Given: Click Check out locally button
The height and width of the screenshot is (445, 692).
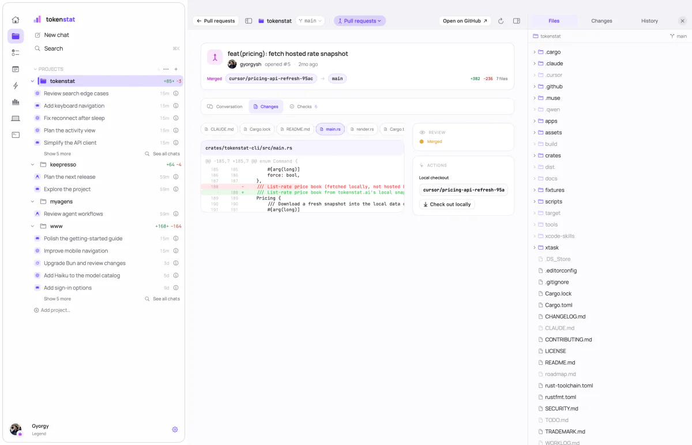Looking at the screenshot, I should click(x=447, y=204).
